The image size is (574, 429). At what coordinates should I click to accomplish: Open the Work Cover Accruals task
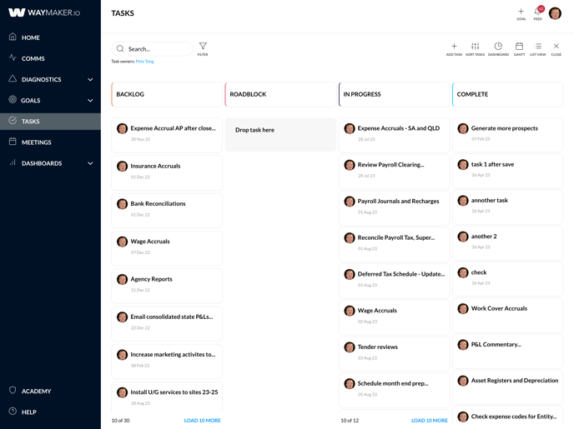point(508,315)
